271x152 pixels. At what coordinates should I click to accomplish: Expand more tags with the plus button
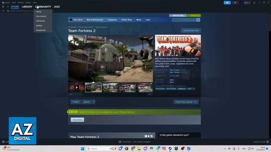(194, 89)
